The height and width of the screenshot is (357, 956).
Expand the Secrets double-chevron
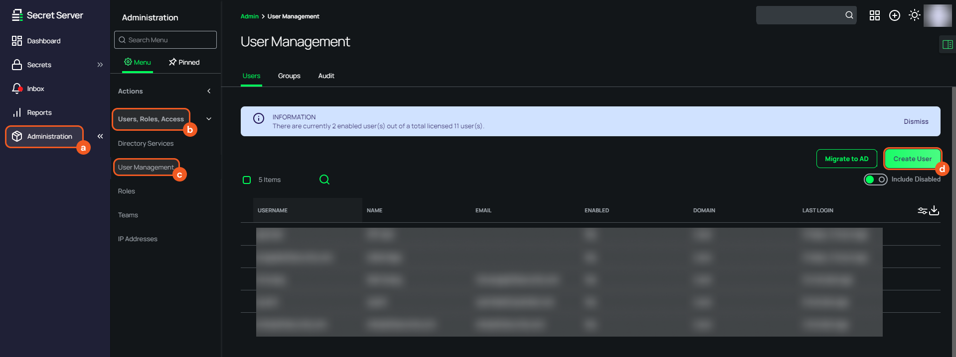(100, 65)
